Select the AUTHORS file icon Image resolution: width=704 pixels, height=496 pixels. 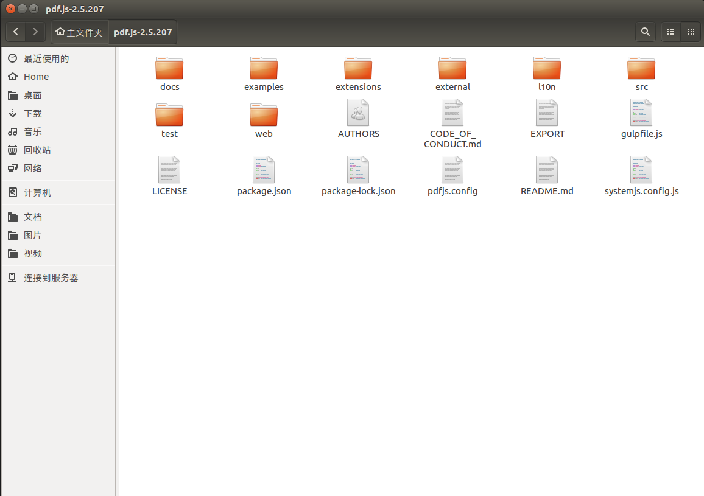(358, 113)
